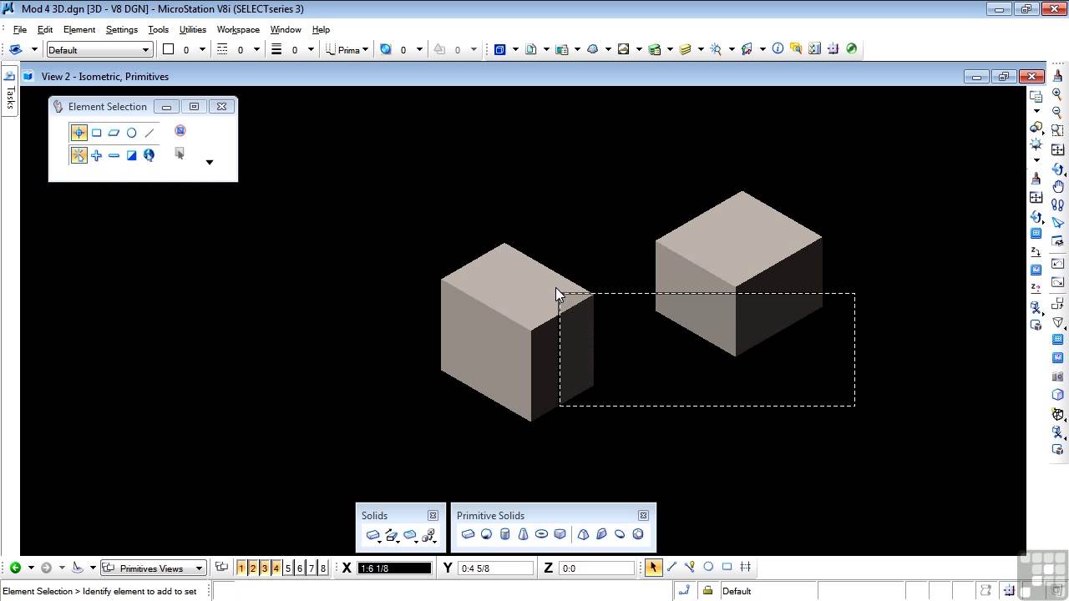Open the Workspace menu

tap(238, 29)
